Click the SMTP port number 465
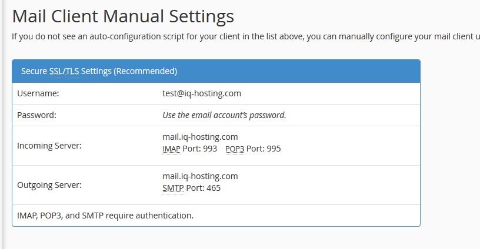Screen dimensions: 480x249 [x=214, y=188]
